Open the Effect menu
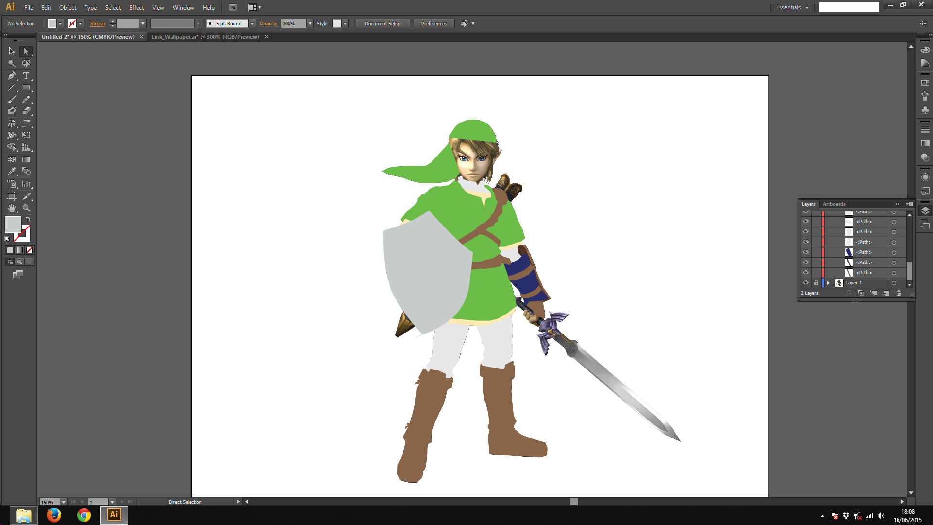 pyautogui.click(x=137, y=8)
